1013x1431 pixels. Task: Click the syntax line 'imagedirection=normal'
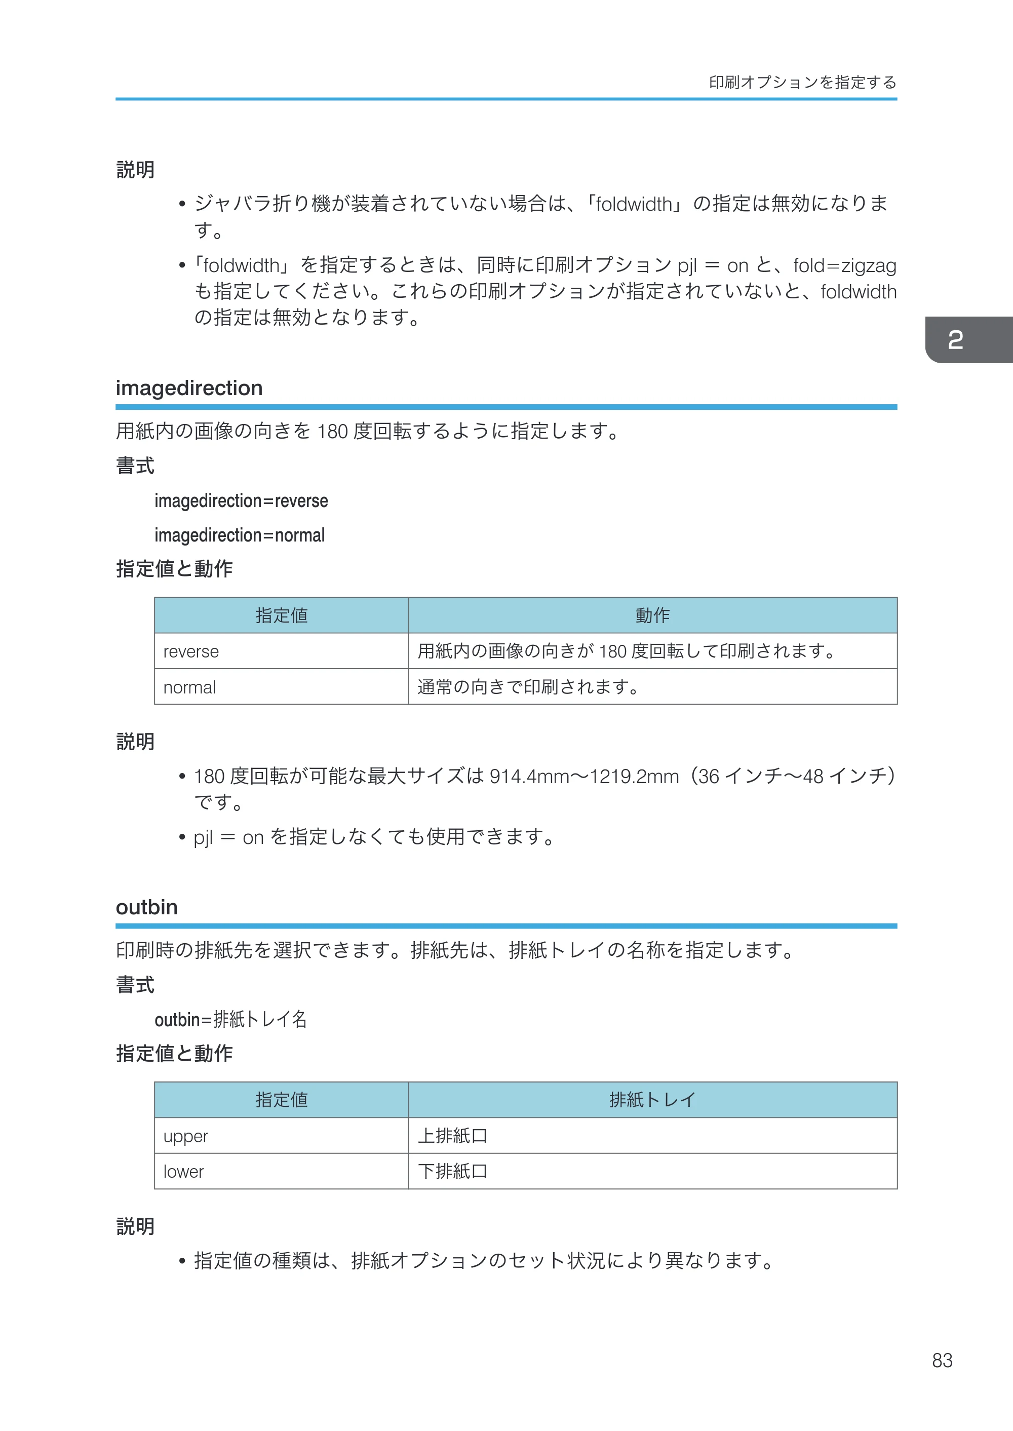[240, 534]
